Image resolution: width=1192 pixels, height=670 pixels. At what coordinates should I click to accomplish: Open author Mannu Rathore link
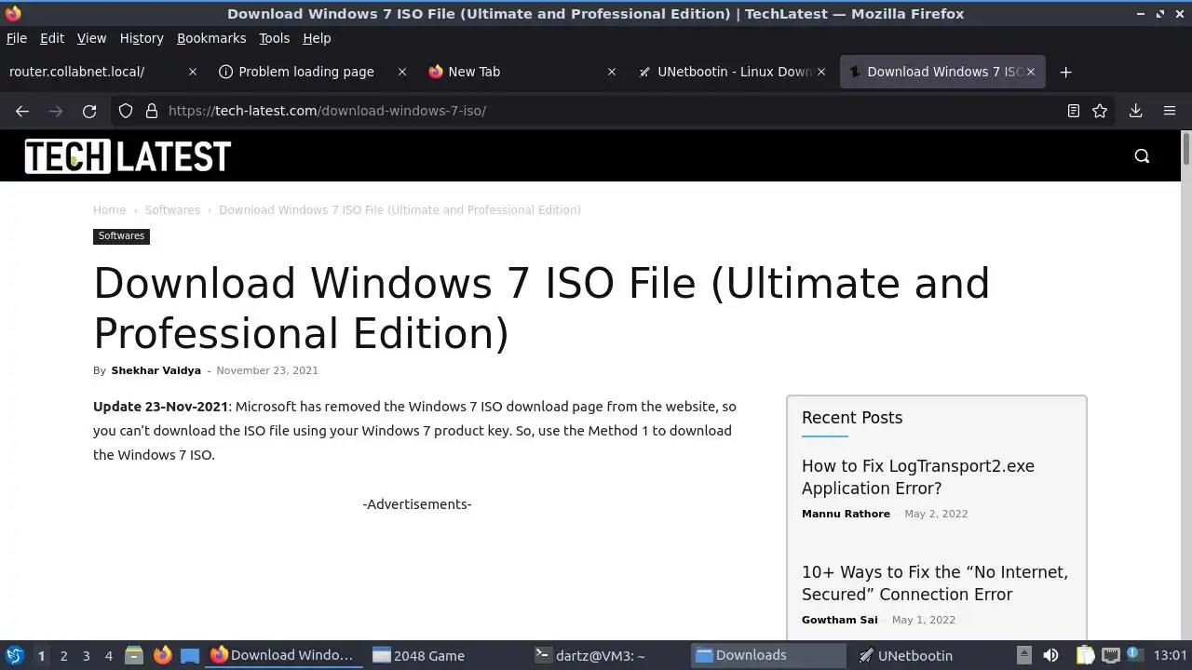pos(846,514)
